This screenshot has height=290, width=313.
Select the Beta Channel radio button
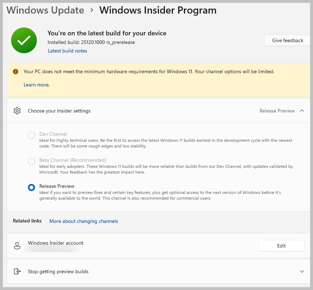point(31,161)
